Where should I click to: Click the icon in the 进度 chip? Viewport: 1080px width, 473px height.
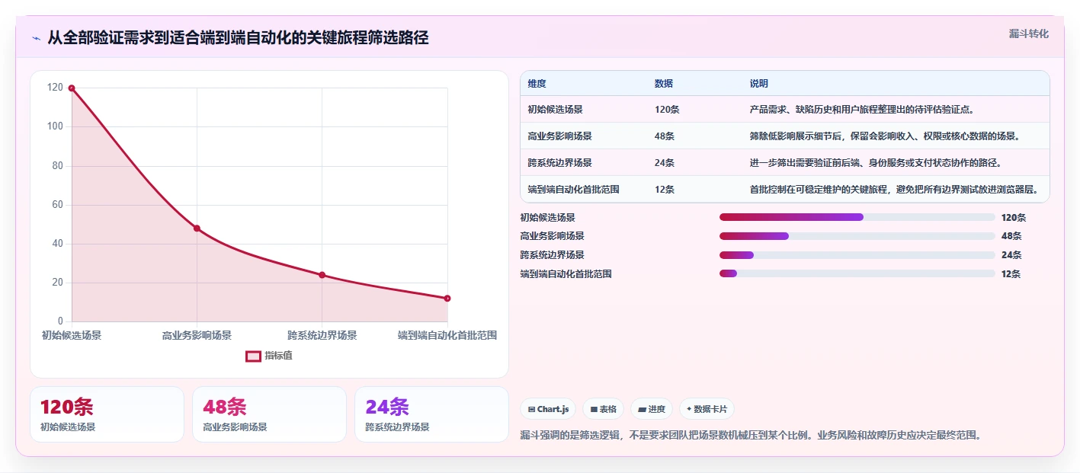(x=642, y=410)
